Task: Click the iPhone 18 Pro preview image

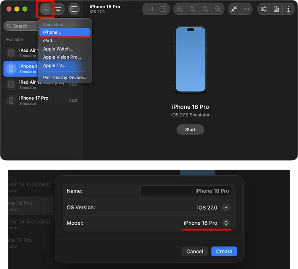Action: (190, 60)
